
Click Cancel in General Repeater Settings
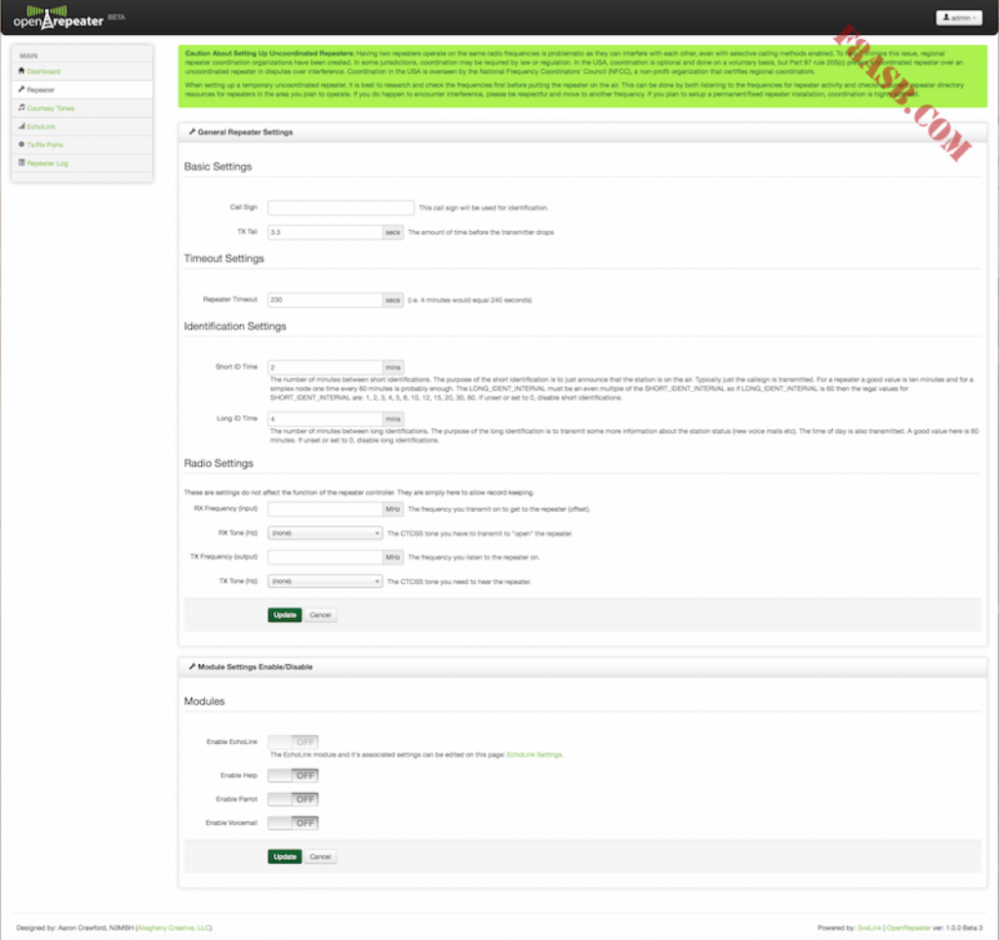pos(320,615)
